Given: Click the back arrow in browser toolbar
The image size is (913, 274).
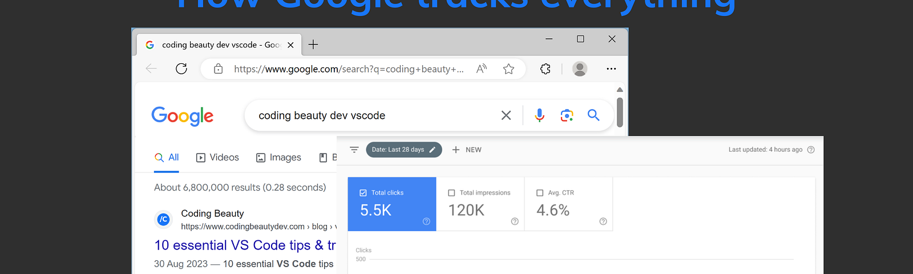Looking at the screenshot, I should click(151, 69).
